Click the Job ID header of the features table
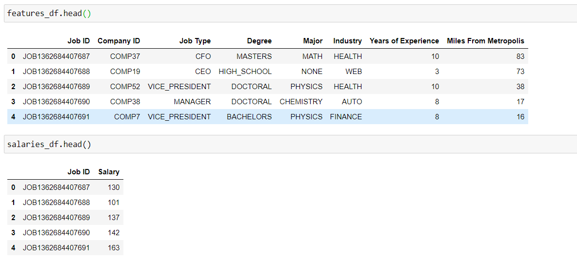 [79, 41]
